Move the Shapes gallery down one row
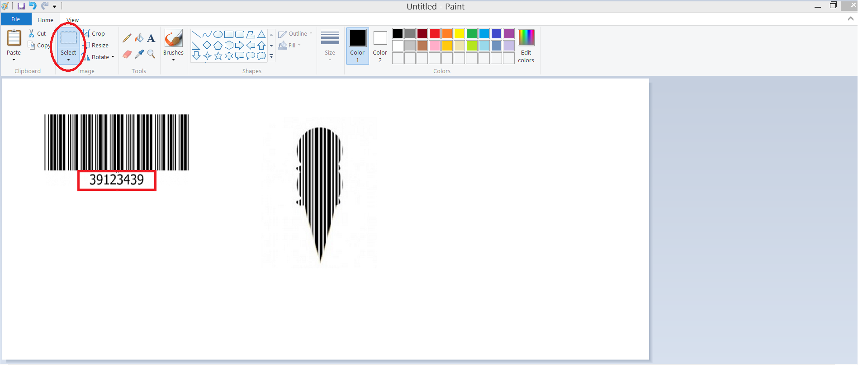Image resolution: width=858 pixels, height=365 pixels. pos(271,46)
